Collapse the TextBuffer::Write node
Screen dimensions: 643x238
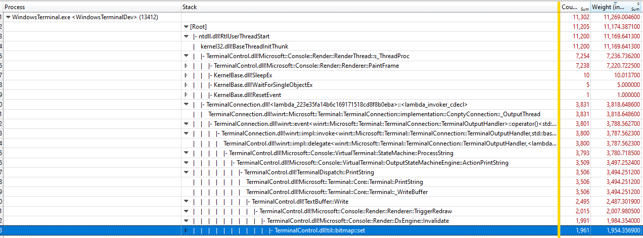pos(186,202)
